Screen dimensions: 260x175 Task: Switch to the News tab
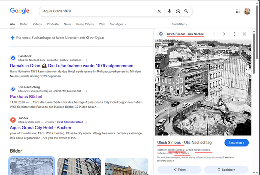[68, 24]
